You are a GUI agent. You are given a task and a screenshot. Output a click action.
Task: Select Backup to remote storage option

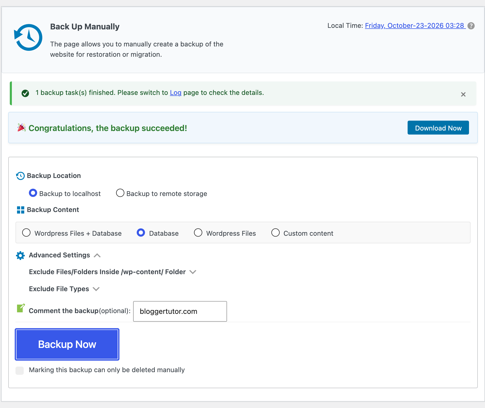pyautogui.click(x=120, y=193)
